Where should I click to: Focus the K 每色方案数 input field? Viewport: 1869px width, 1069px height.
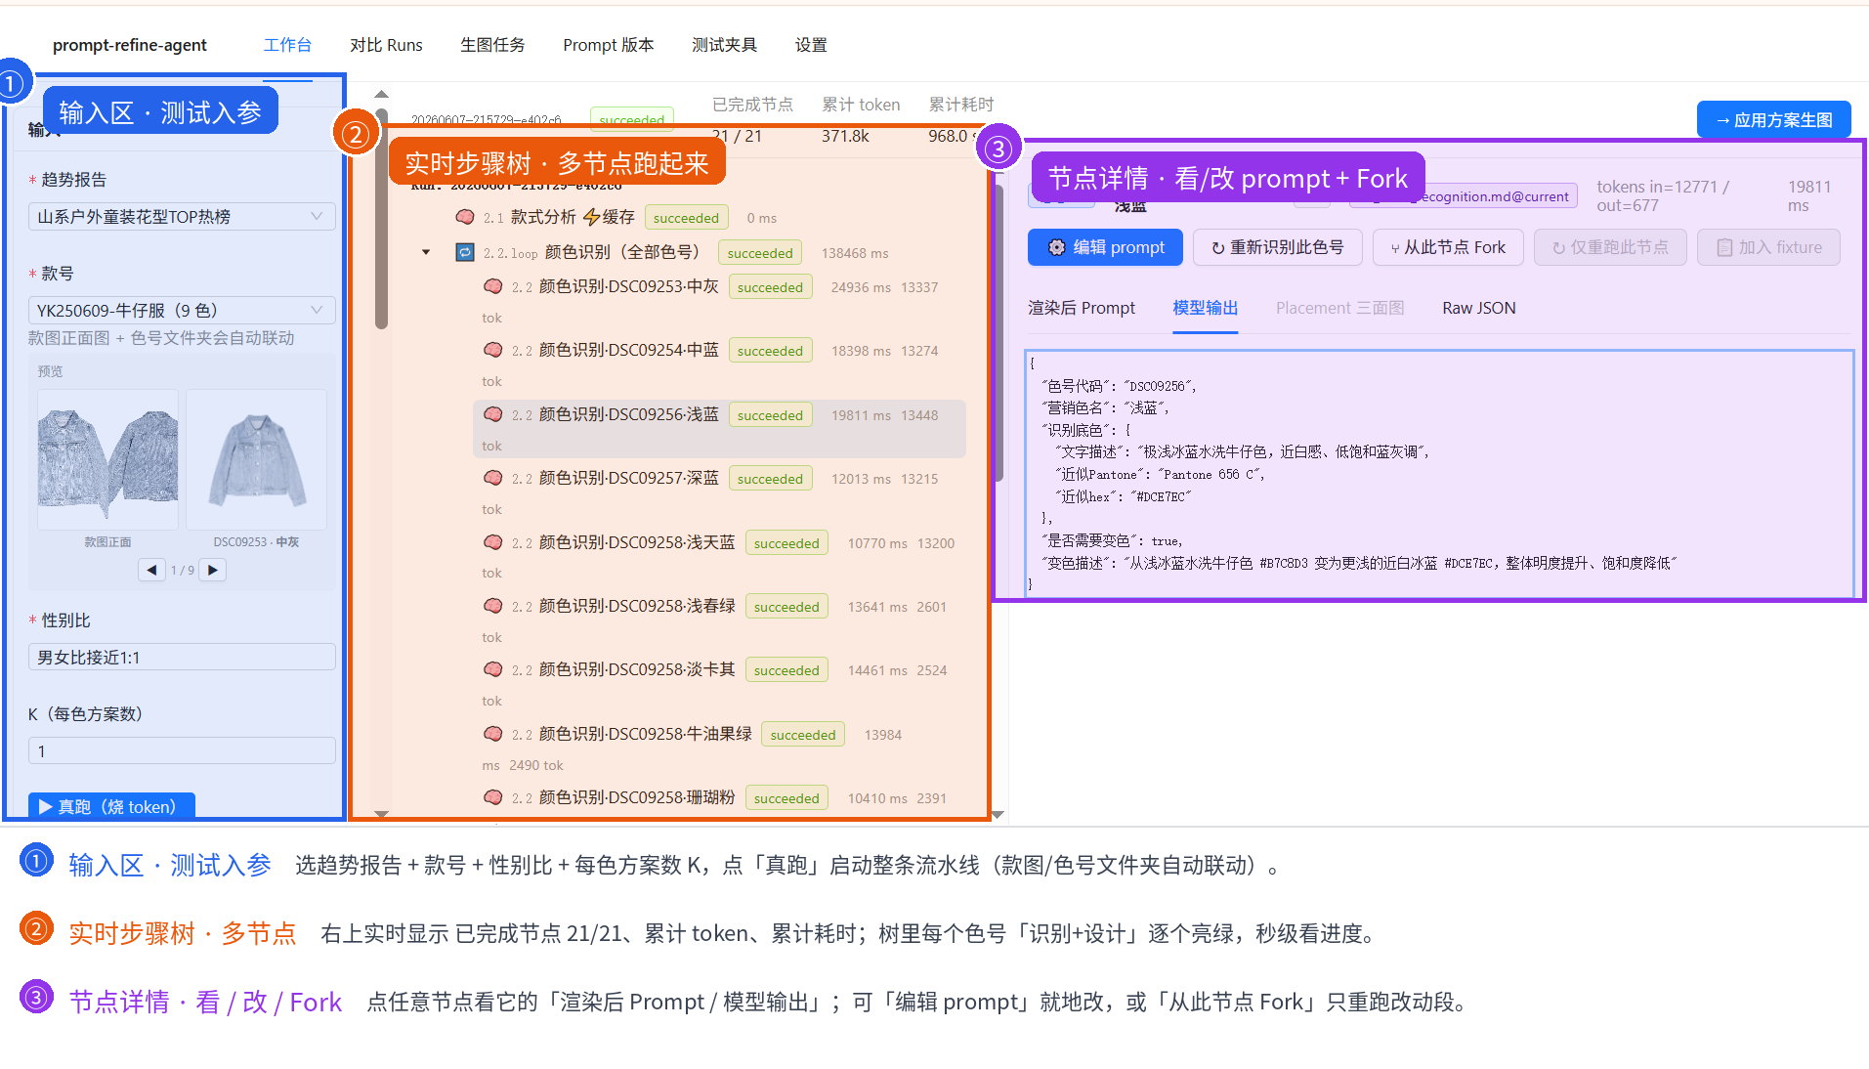point(182,751)
